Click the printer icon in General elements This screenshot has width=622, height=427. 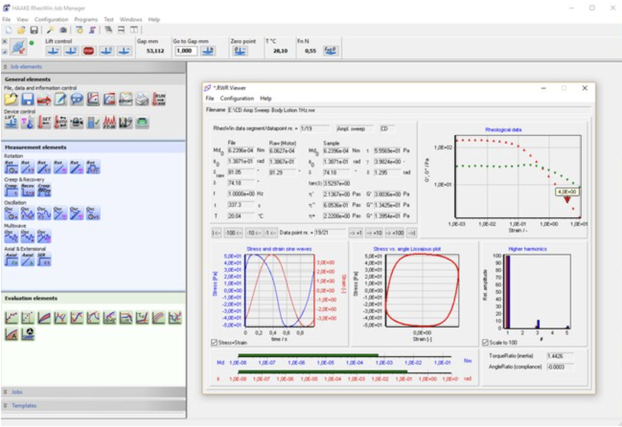141,99
